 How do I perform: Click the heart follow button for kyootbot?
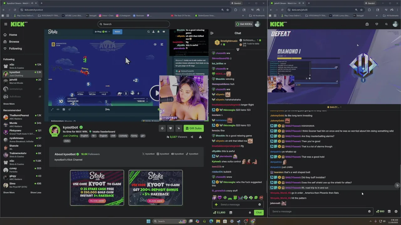pyautogui.click(x=170, y=128)
